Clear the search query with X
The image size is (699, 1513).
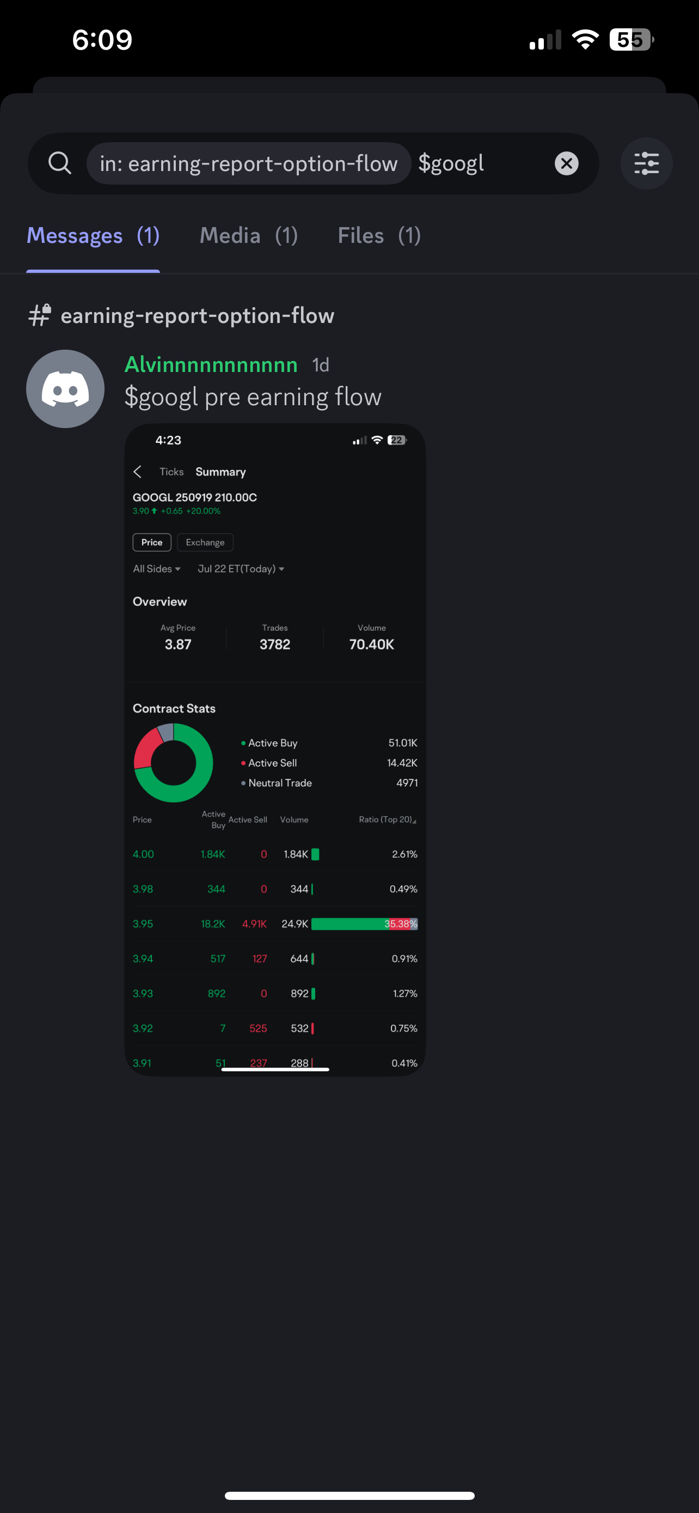click(566, 163)
